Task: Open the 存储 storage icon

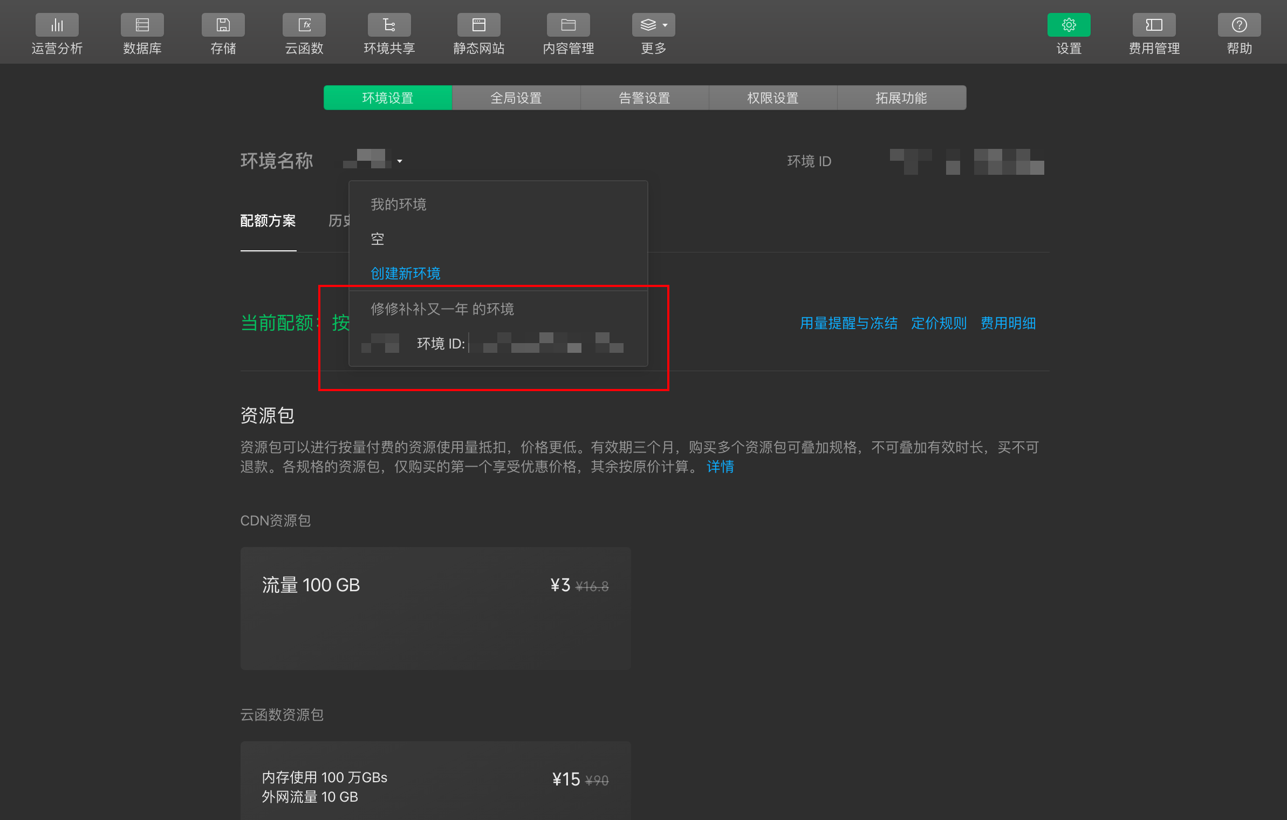Action: (223, 25)
